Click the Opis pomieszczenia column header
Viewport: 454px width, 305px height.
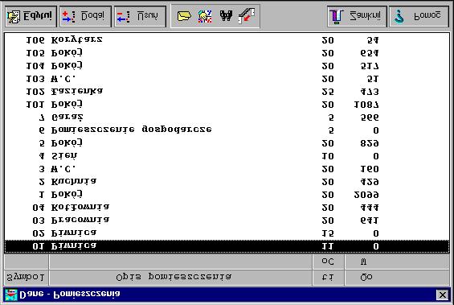tap(181, 278)
